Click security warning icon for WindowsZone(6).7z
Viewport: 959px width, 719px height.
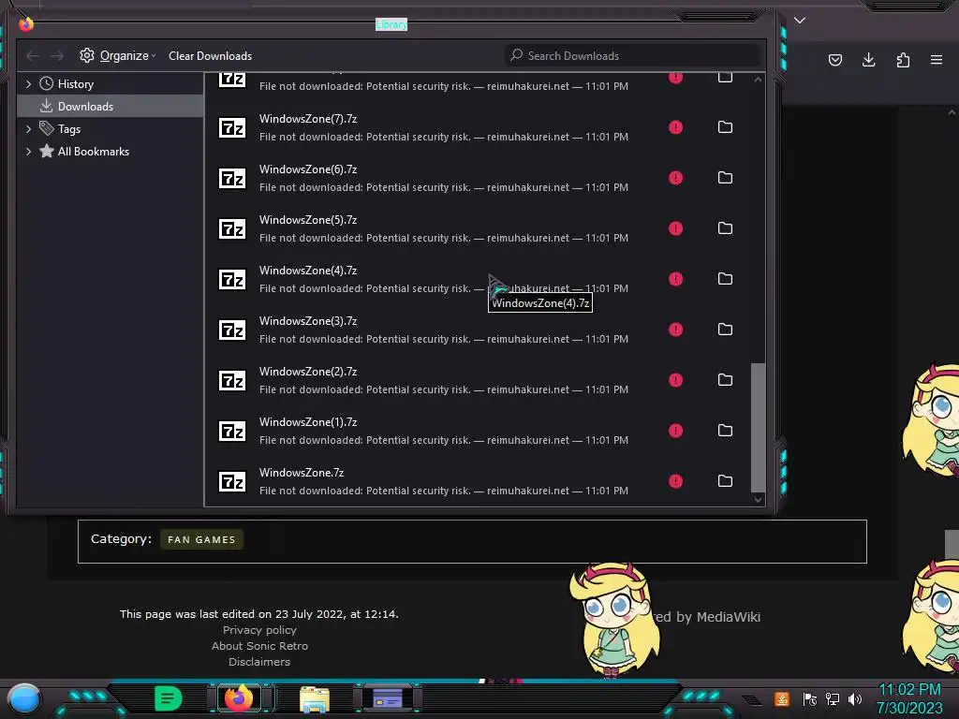(675, 178)
